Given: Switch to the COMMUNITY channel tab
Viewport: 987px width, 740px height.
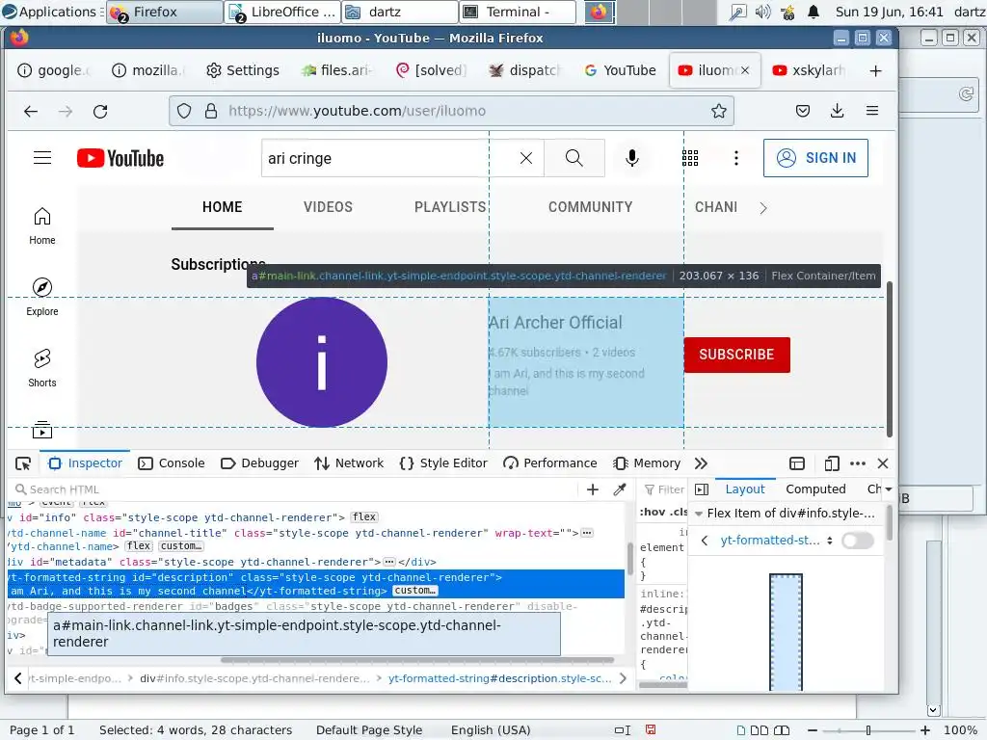Looking at the screenshot, I should pyautogui.click(x=591, y=207).
